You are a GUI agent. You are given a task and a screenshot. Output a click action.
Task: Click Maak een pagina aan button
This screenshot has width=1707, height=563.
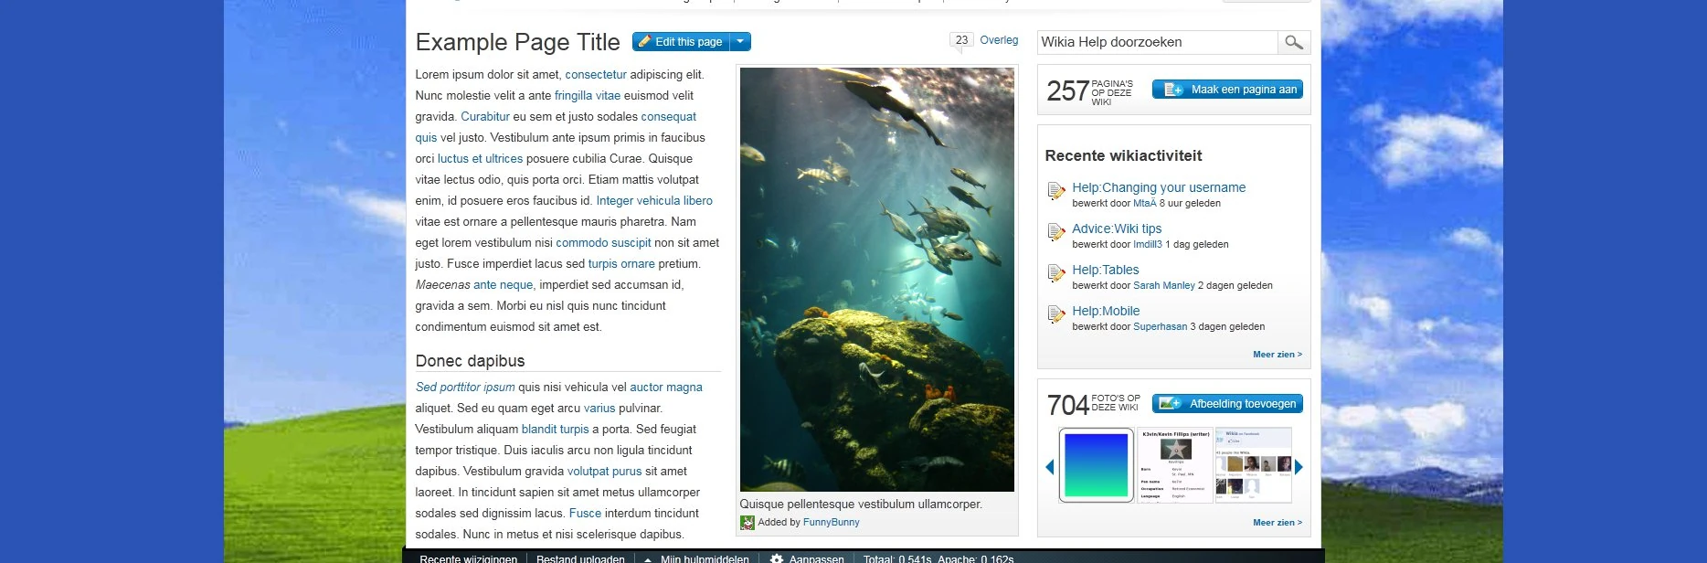click(x=1227, y=90)
